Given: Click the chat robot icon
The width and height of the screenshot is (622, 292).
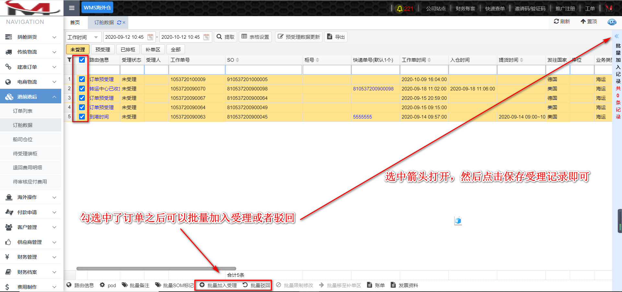Looking at the screenshot, I should click(612, 22).
